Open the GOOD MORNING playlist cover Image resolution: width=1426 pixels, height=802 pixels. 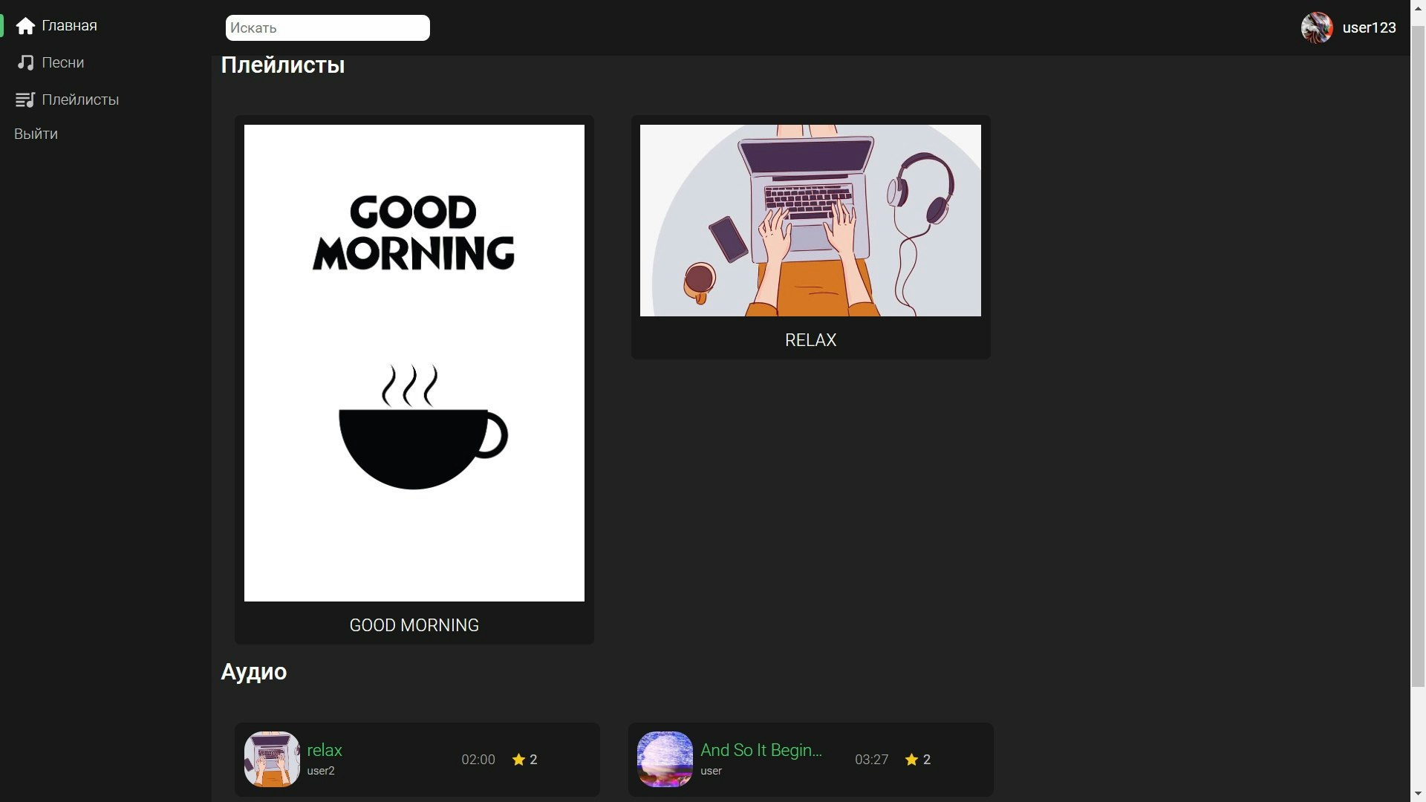click(x=414, y=363)
